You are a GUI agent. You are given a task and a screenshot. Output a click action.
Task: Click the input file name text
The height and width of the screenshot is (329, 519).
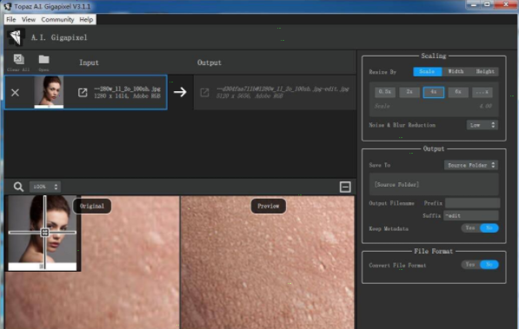click(128, 89)
